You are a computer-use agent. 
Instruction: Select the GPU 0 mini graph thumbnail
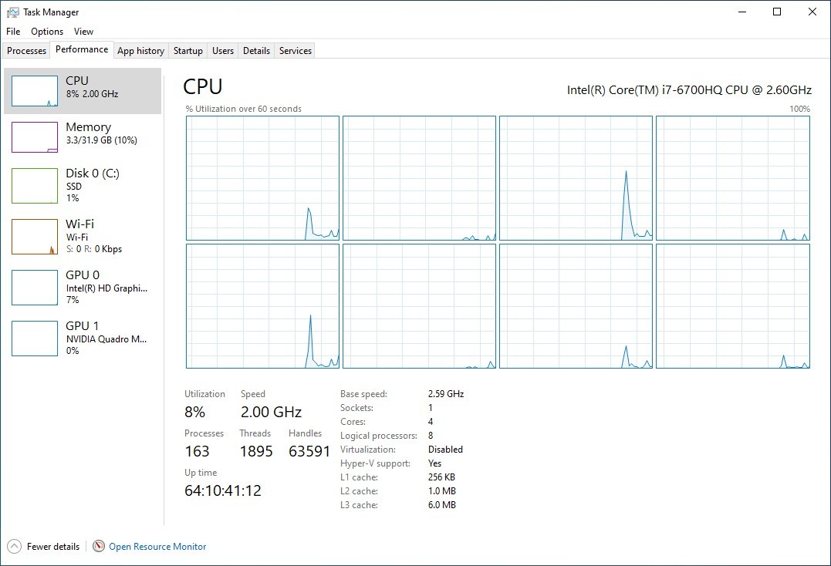tap(35, 288)
